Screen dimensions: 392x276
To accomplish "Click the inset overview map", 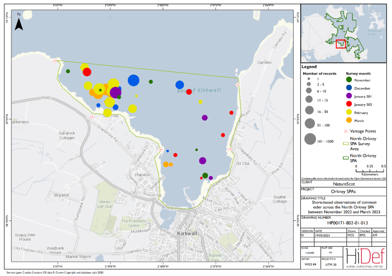I will (344, 33).
